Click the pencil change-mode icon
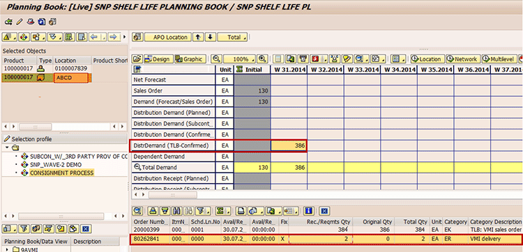523x252 pixels. 19,22
